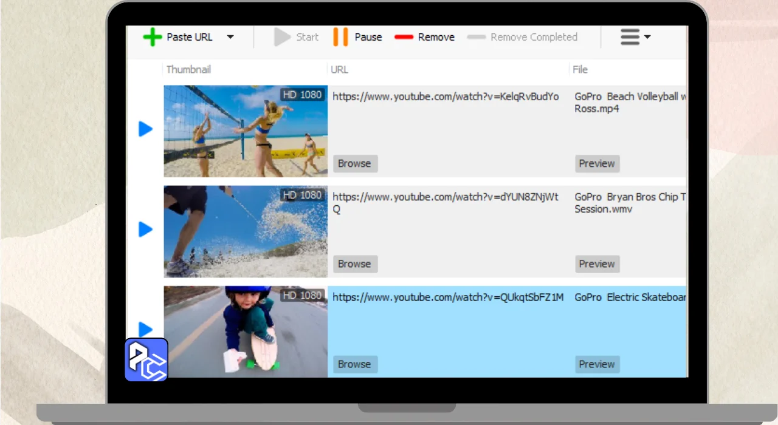This screenshot has height=425, width=778.
Task: Expand the dropdown arrow beside hamburger menu
Action: click(x=647, y=37)
